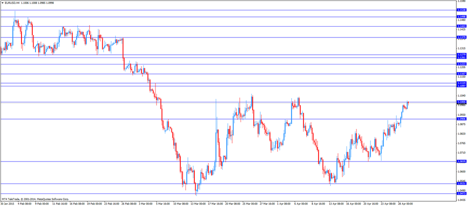The width and height of the screenshot is (467, 206).
Task: Click the 1.0531 level price tag
Action: pos(461,184)
